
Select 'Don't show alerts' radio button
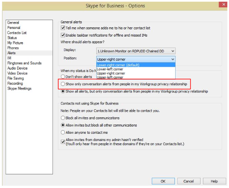tap(63, 76)
